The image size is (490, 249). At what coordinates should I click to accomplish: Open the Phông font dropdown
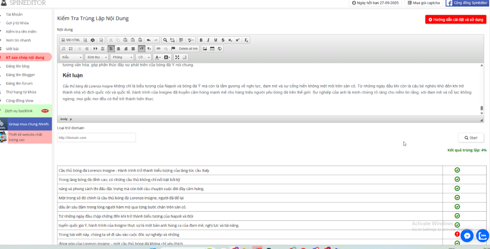[122, 57]
